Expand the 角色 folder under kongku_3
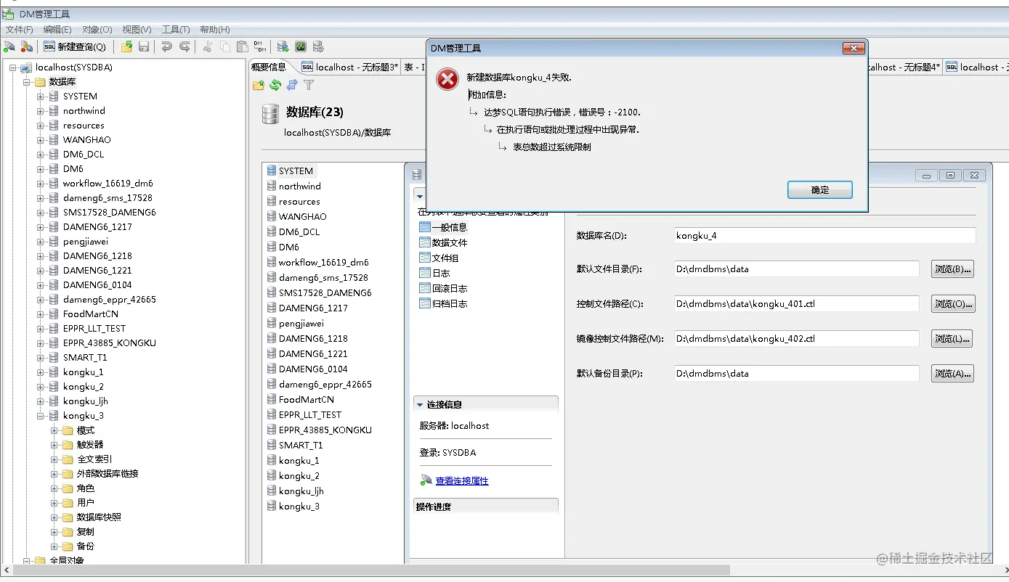The width and height of the screenshot is (1009, 582). click(54, 488)
